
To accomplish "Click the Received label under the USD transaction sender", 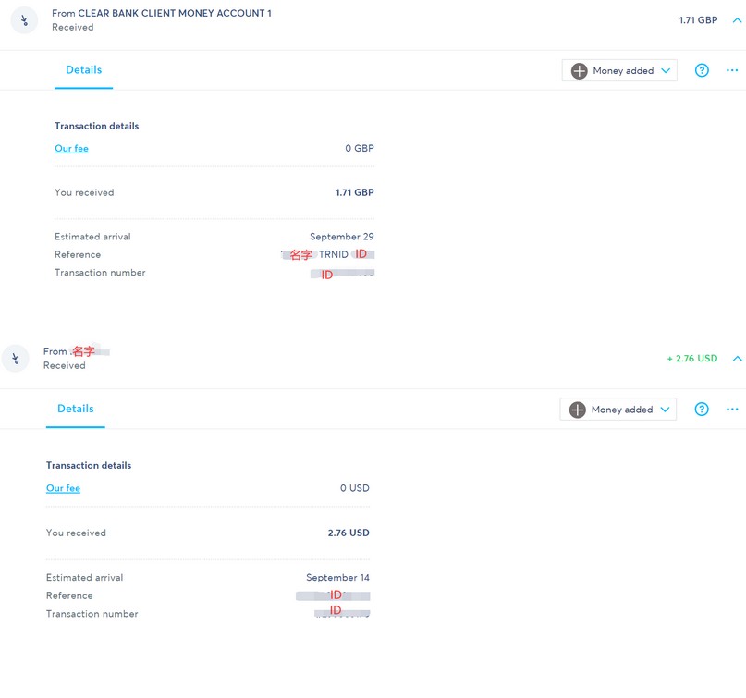I will point(64,365).
